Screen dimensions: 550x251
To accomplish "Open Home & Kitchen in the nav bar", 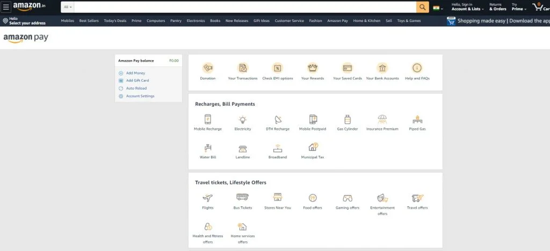I will [366, 21].
